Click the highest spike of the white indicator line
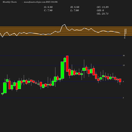 [65, 25]
